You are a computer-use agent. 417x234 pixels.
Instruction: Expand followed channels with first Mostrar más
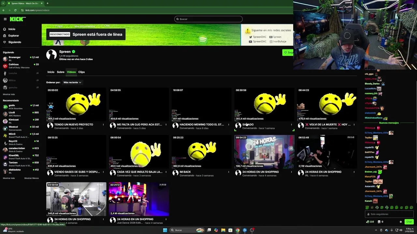tap(9, 94)
